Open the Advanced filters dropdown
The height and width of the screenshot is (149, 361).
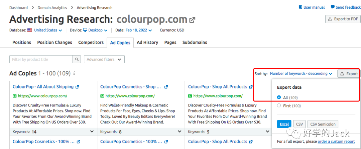point(104,59)
